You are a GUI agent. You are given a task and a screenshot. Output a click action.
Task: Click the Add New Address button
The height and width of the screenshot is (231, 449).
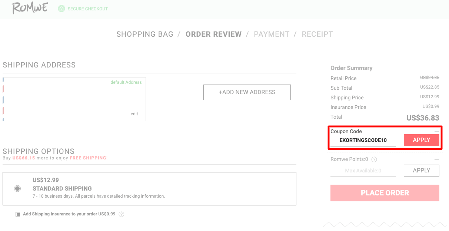tap(247, 92)
